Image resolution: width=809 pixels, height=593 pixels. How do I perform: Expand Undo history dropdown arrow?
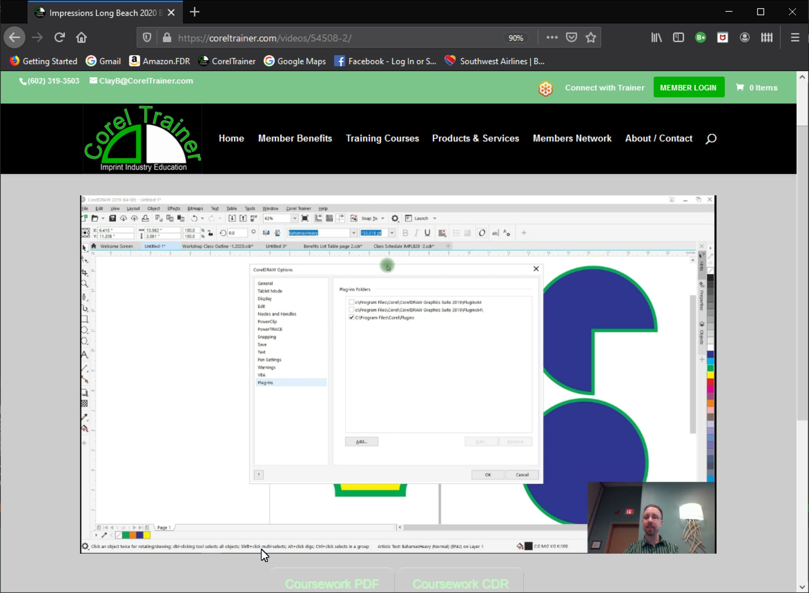[x=203, y=218]
